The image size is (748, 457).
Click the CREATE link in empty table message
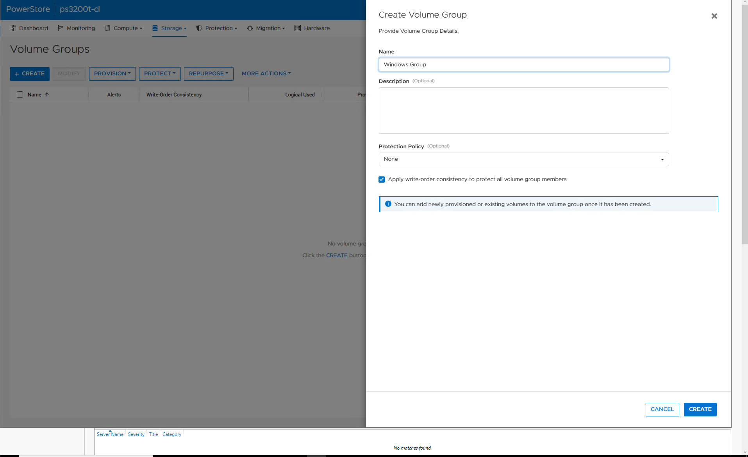[x=337, y=255]
